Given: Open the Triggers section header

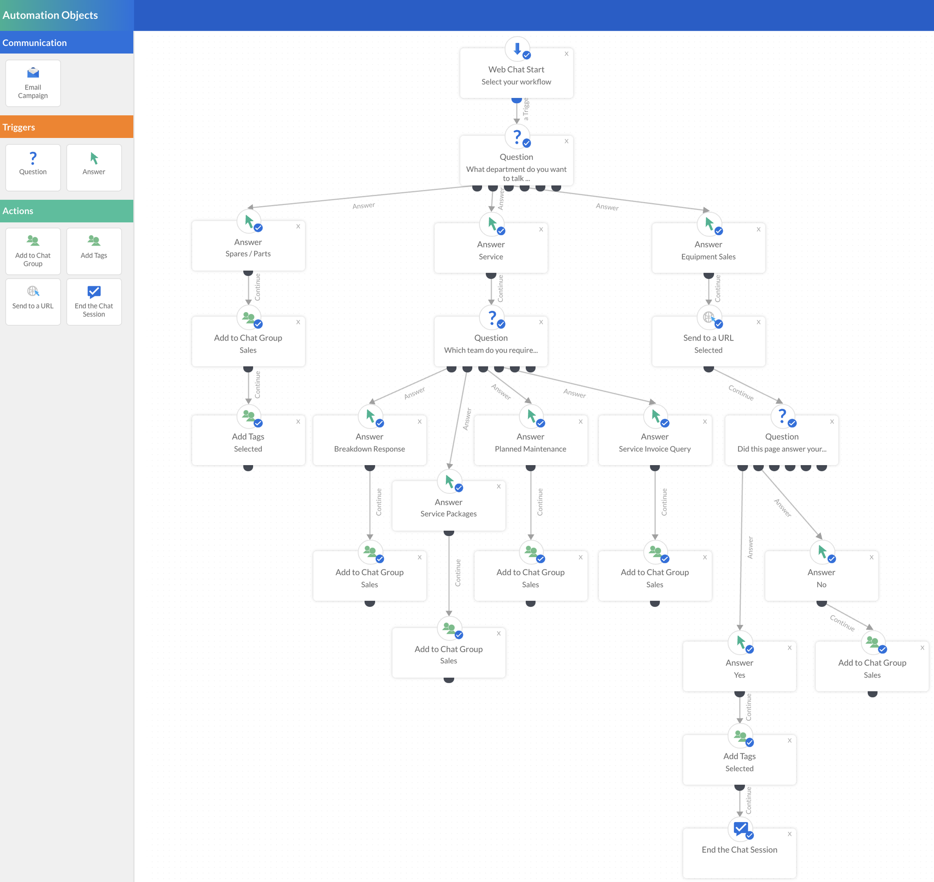Looking at the screenshot, I should tap(67, 127).
